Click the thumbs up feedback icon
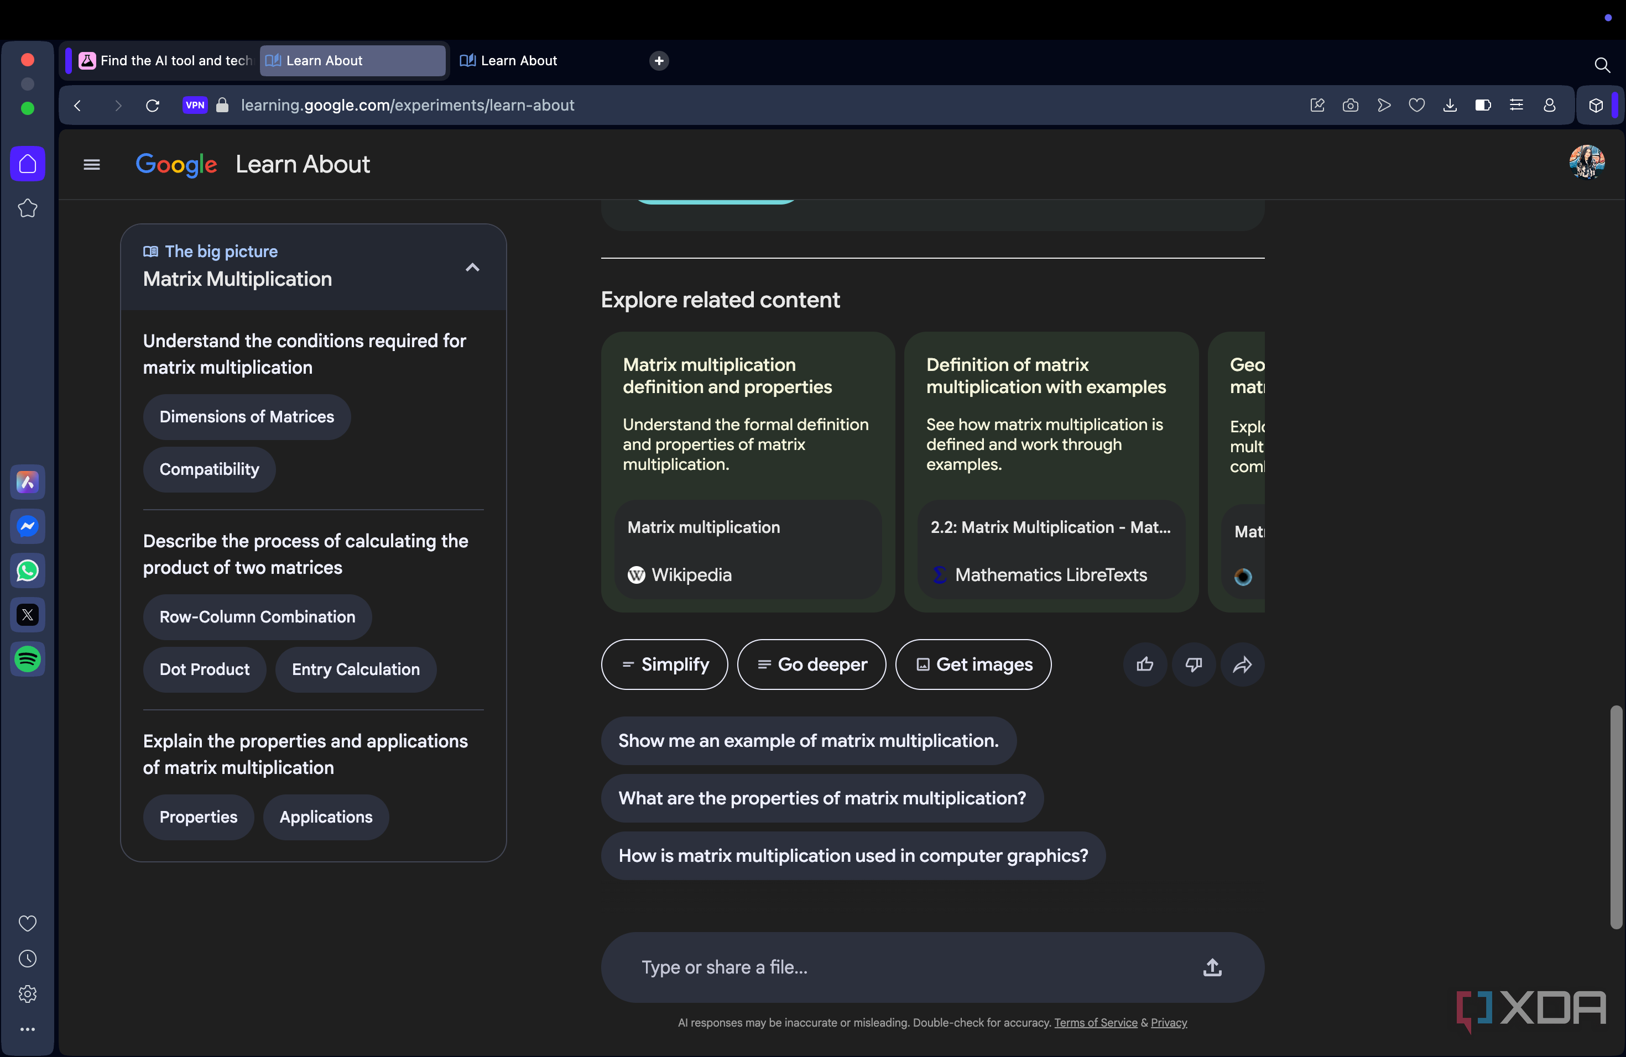 click(x=1145, y=664)
